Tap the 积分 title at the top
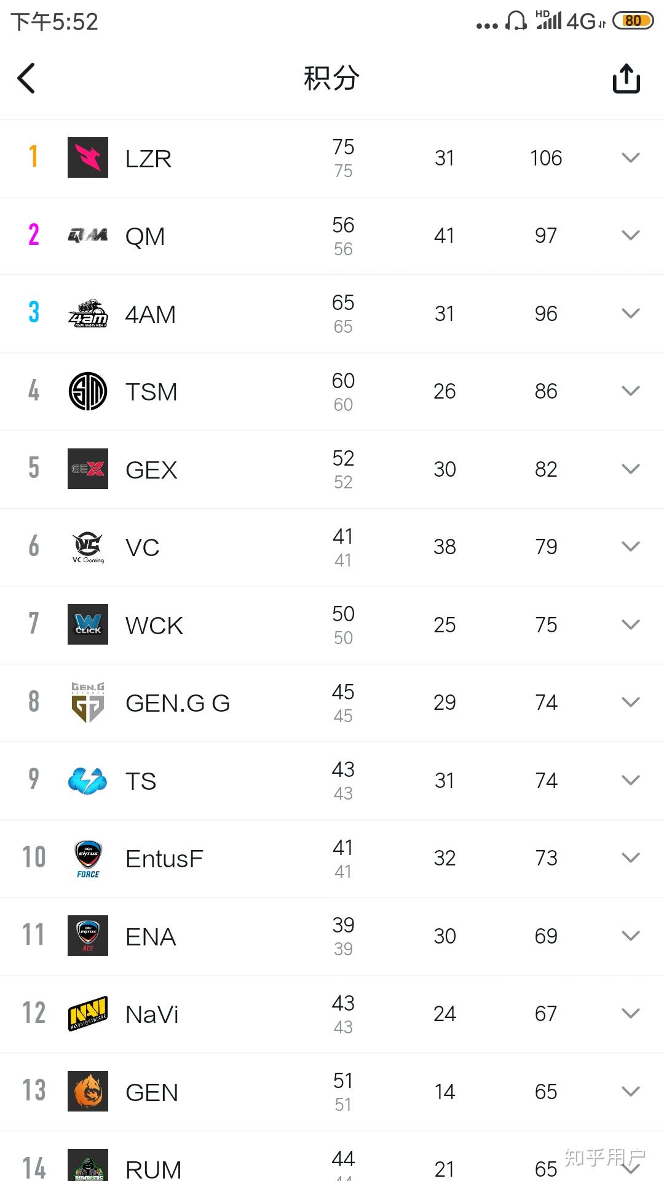The height and width of the screenshot is (1181, 664). 331,79
